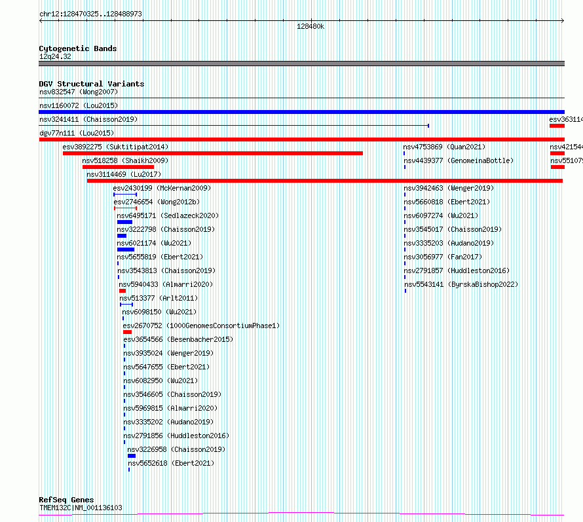Open esv2746654 (Wong2012b) variant
This screenshot has width=583, height=522.
coord(157,202)
